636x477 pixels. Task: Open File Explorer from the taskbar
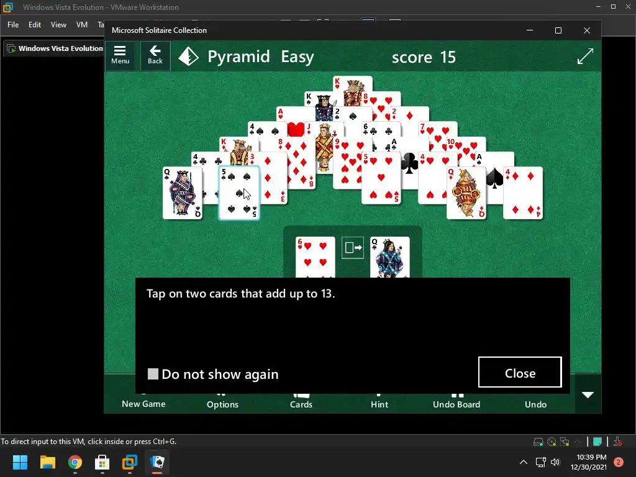pyautogui.click(x=47, y=462)
